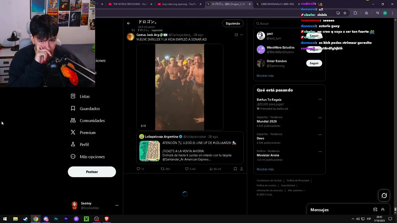397x223 pixels.
Task: Open Grok icon on the Cactus Jack post
Action: tap(236, 35)
